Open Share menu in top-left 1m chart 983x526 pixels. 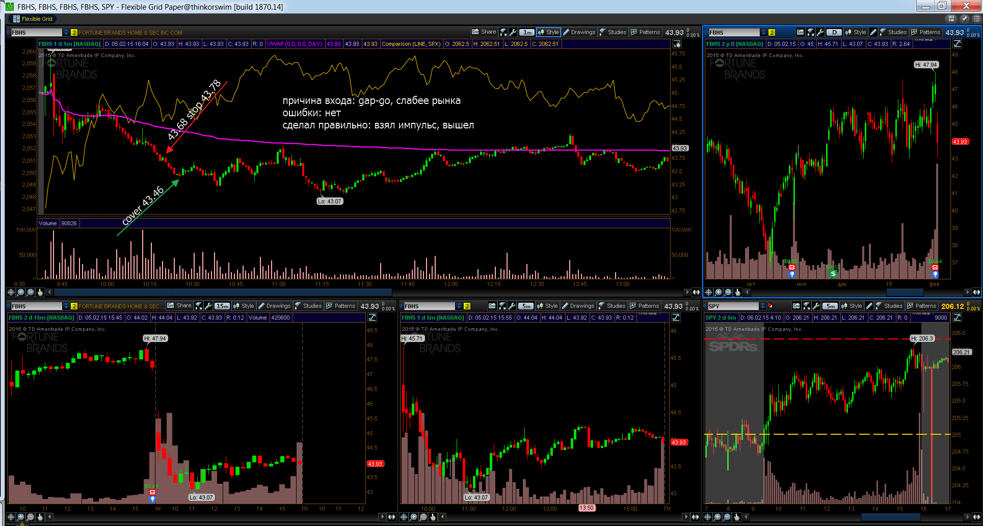484,32
